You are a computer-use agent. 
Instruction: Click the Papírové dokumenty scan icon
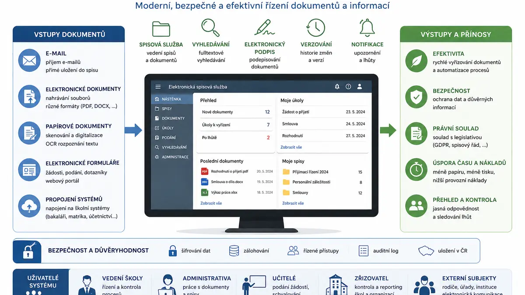point(29,132)
